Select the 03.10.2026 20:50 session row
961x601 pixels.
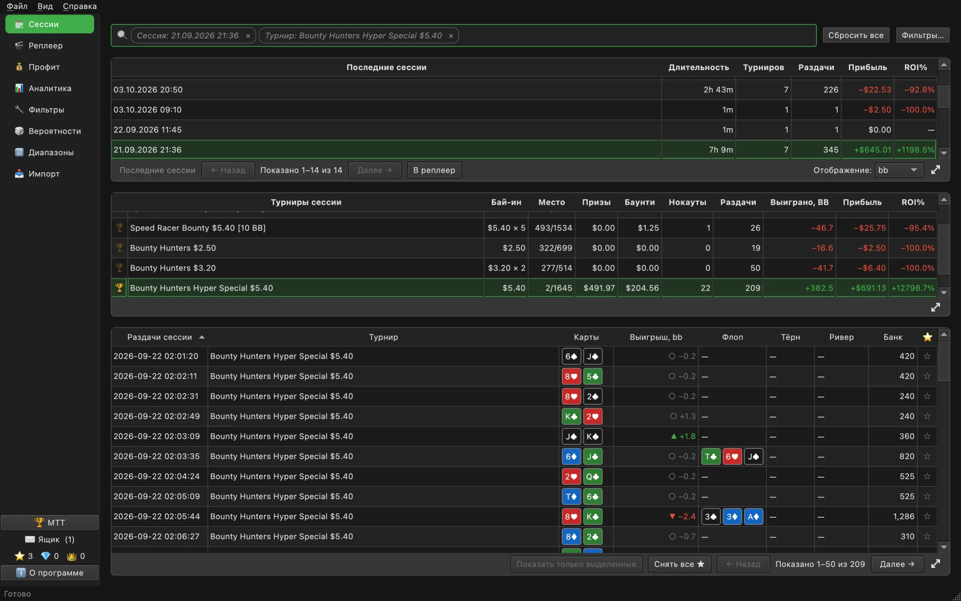point(524,90)
